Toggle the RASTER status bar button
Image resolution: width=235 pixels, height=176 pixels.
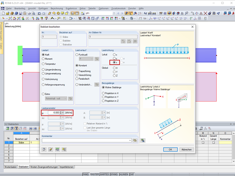point(94,174)
